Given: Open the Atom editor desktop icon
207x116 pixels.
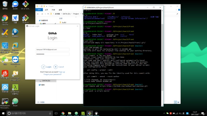Looking at the screenshot, I should click(x=15, y=102).
